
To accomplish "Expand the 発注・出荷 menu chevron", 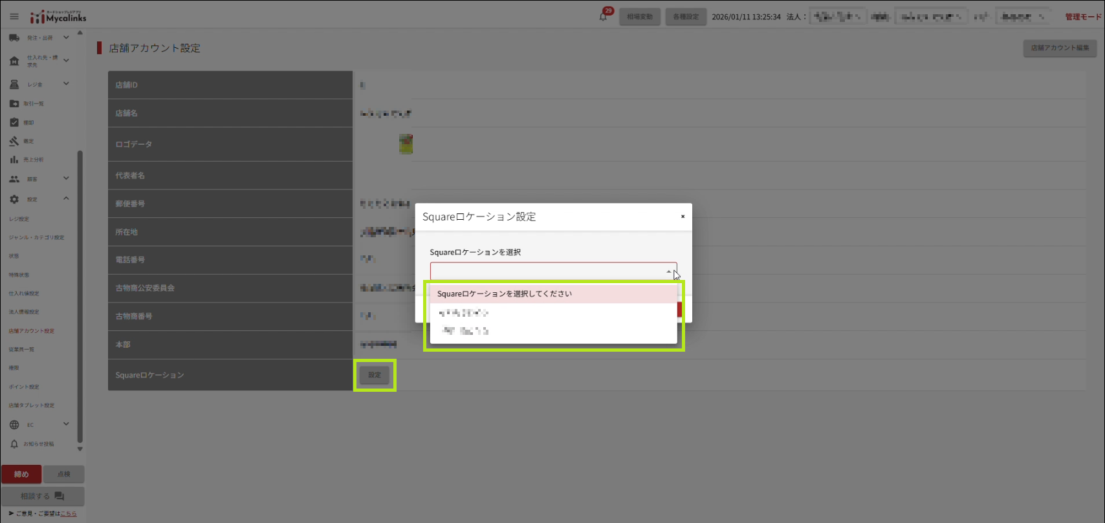I will 66,37.
